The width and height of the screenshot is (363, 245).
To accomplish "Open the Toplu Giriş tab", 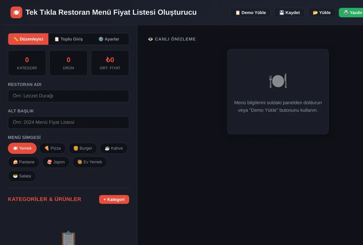I will point(68,39).
